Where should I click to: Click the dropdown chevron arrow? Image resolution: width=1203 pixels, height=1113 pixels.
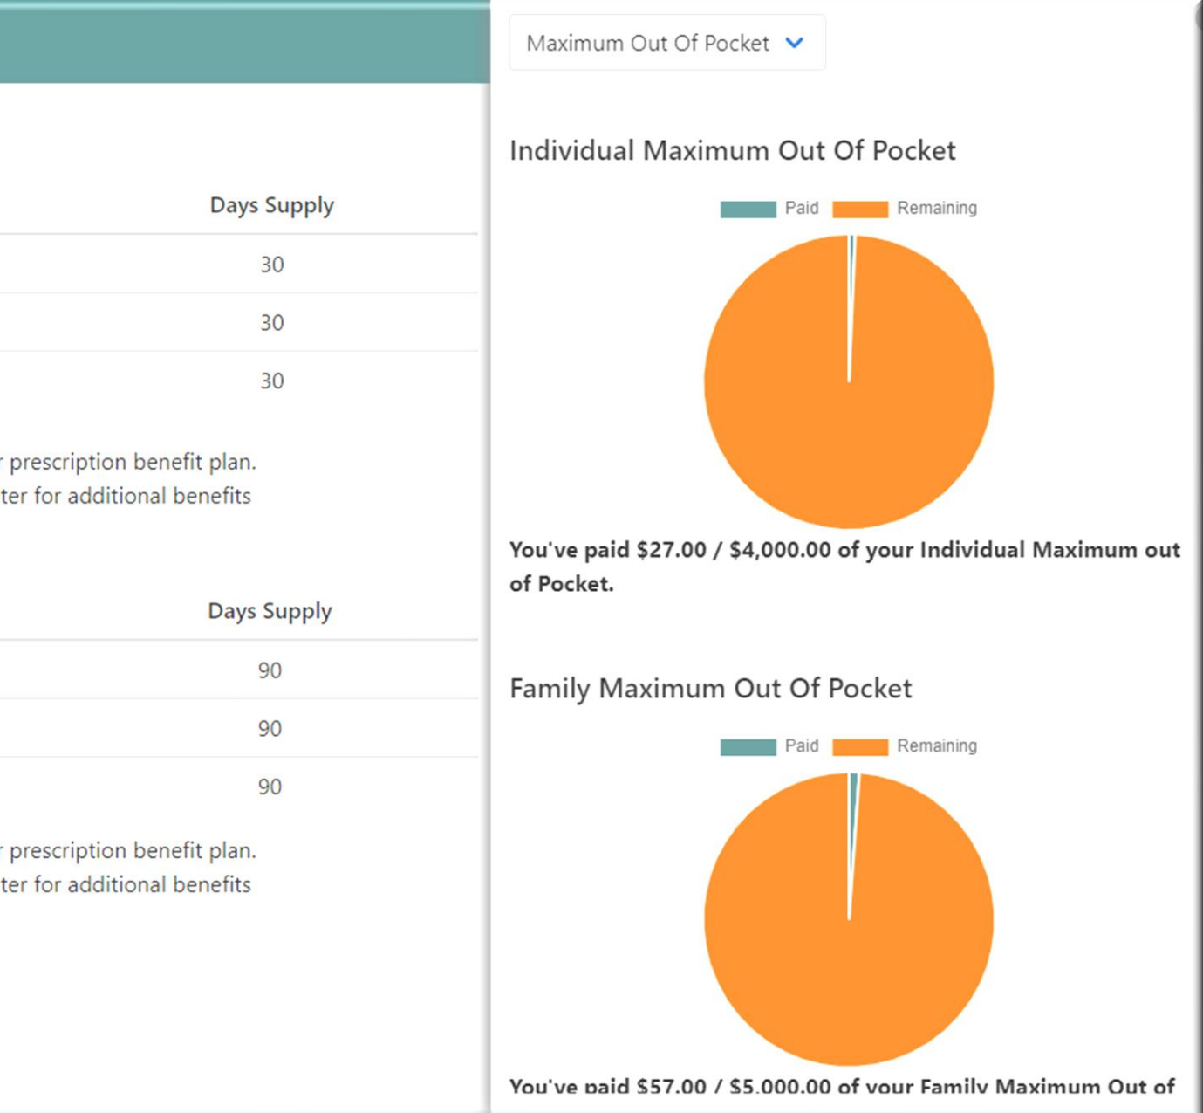click(796, 42)
